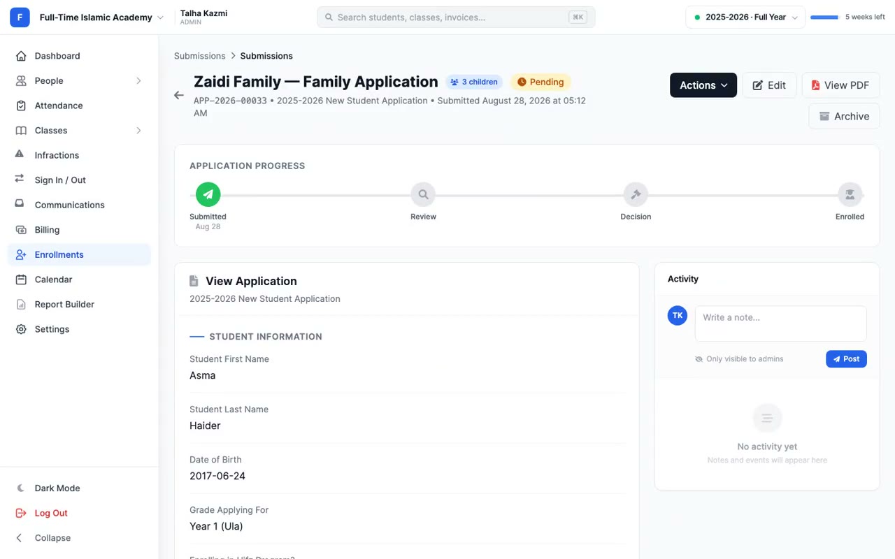
Task: Open Dashboard from the sidebar
Action: coord(79,56)
